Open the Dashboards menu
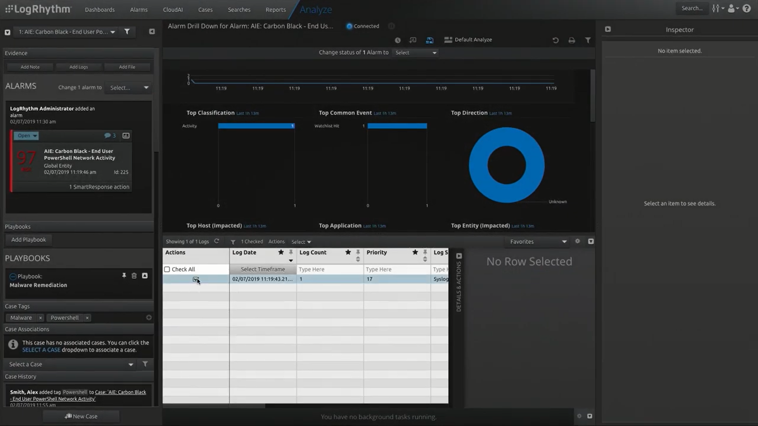758x426 pixels. [x=99, y=9]
